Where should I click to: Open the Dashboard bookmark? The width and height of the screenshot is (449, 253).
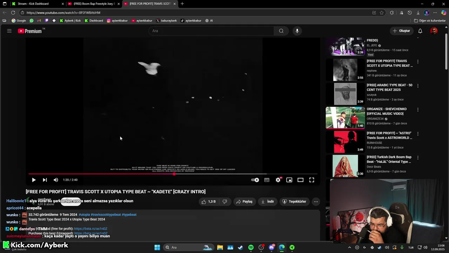(94, 21)
